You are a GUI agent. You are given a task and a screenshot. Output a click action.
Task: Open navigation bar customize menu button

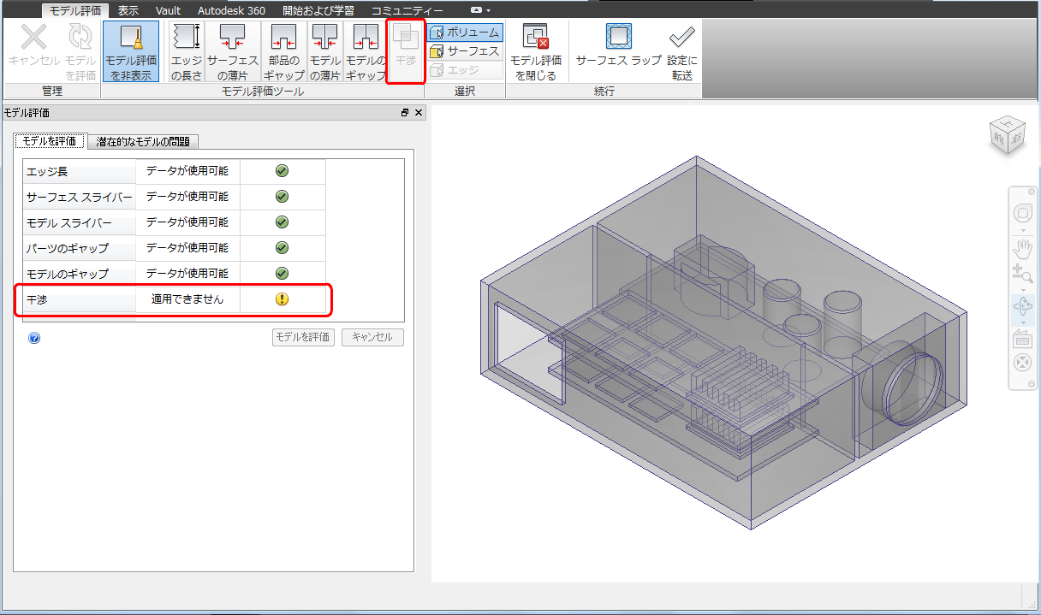coord(1031,383)
